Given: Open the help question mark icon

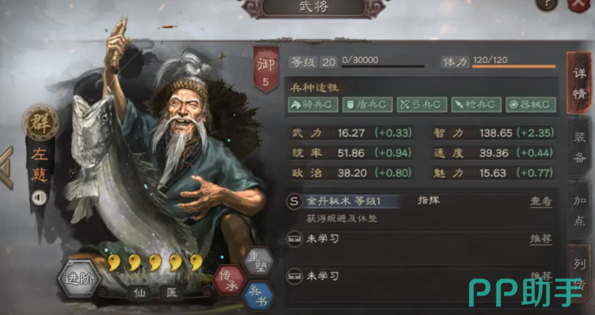Looking at the screenshot, I should tap(547, 5).
